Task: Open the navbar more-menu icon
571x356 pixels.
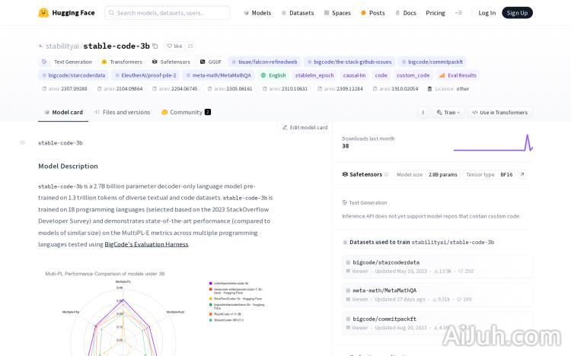Action: point(458,13)
